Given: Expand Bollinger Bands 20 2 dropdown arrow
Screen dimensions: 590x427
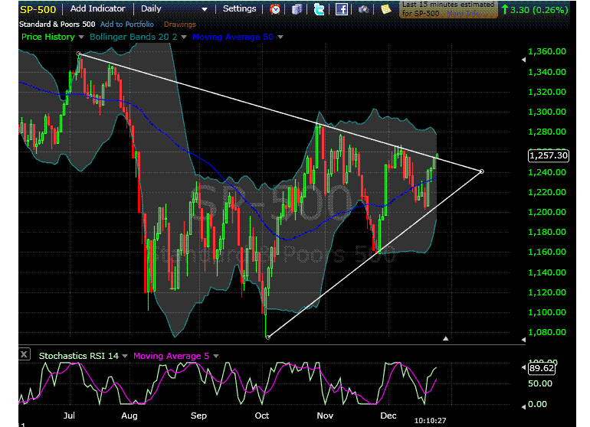Looking at the screenshot, I should (184, 37).
